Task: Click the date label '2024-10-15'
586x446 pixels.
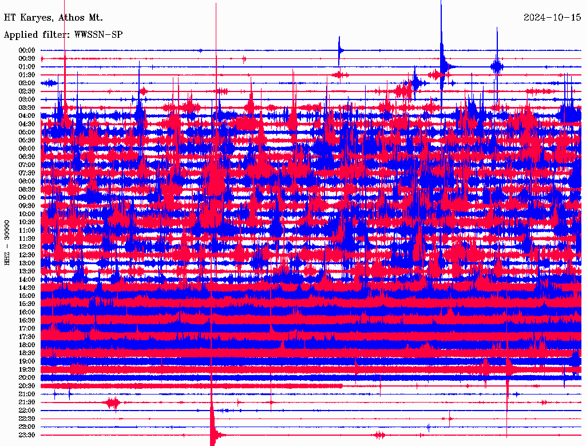Action: pos(552,18)
